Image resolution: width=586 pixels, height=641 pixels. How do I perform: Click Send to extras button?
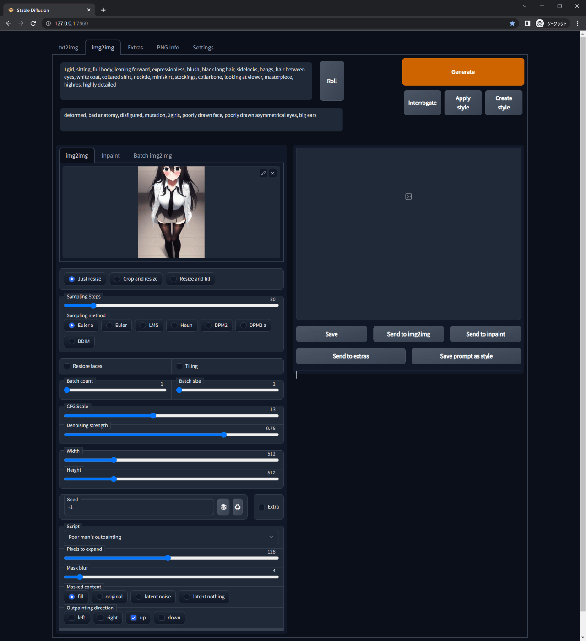coord(351,356)
